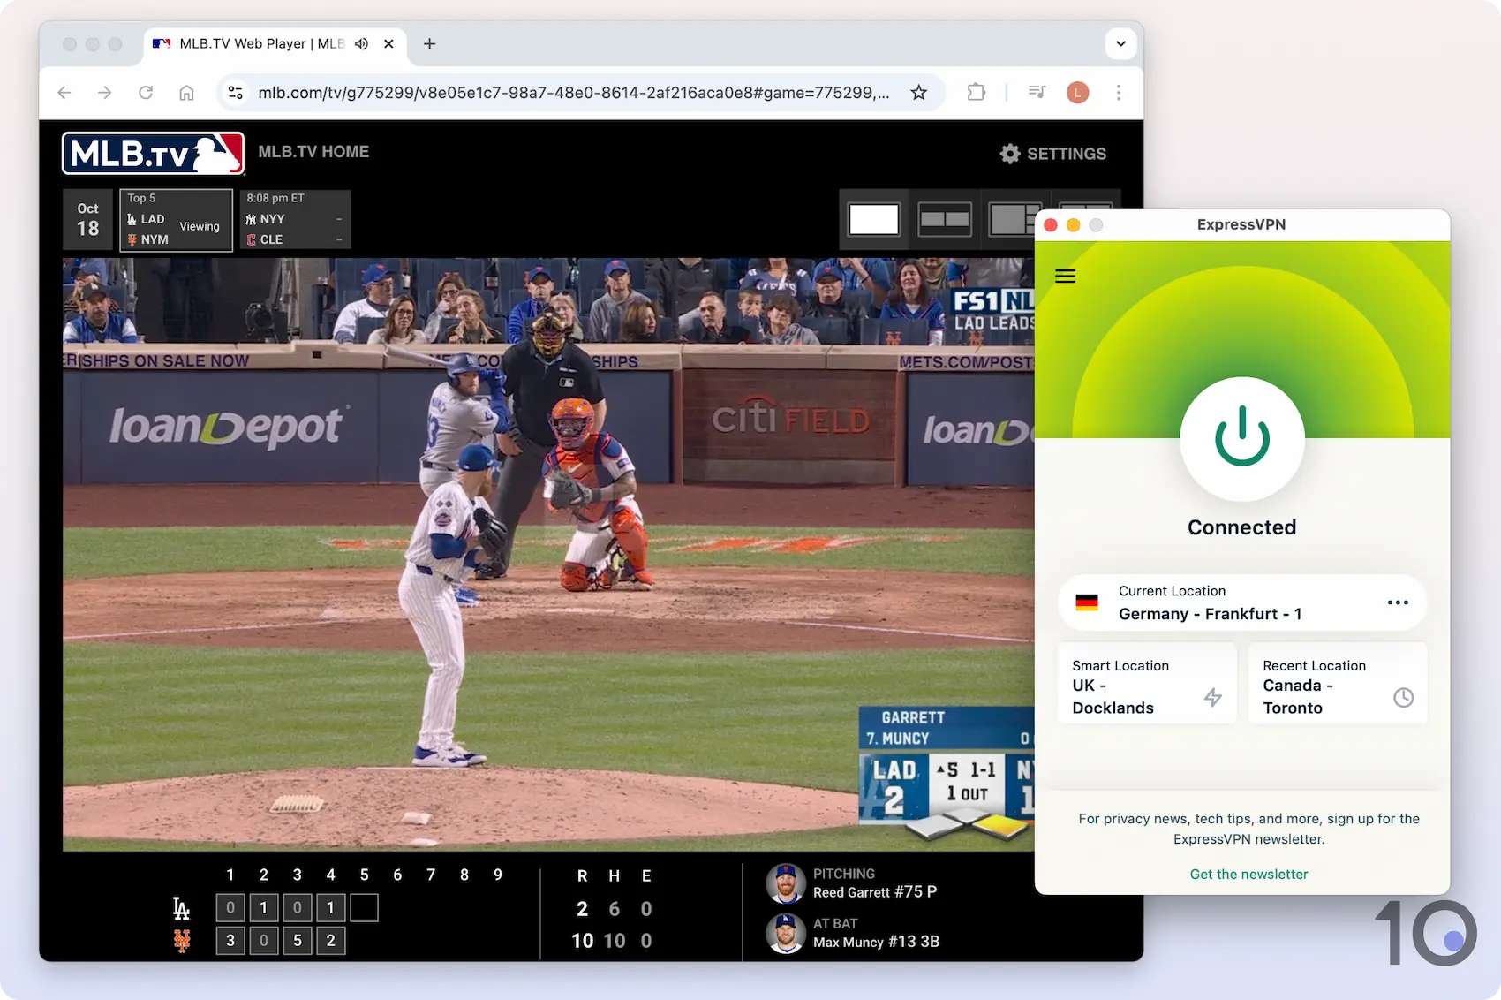This screenshot has width=1501, height=1000.
Task: Select single video layout view
Action: pyautogui.click(x=874, y=219)
